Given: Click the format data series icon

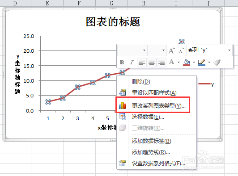Looking at the screenshot, I should click(x=123, y=163).
